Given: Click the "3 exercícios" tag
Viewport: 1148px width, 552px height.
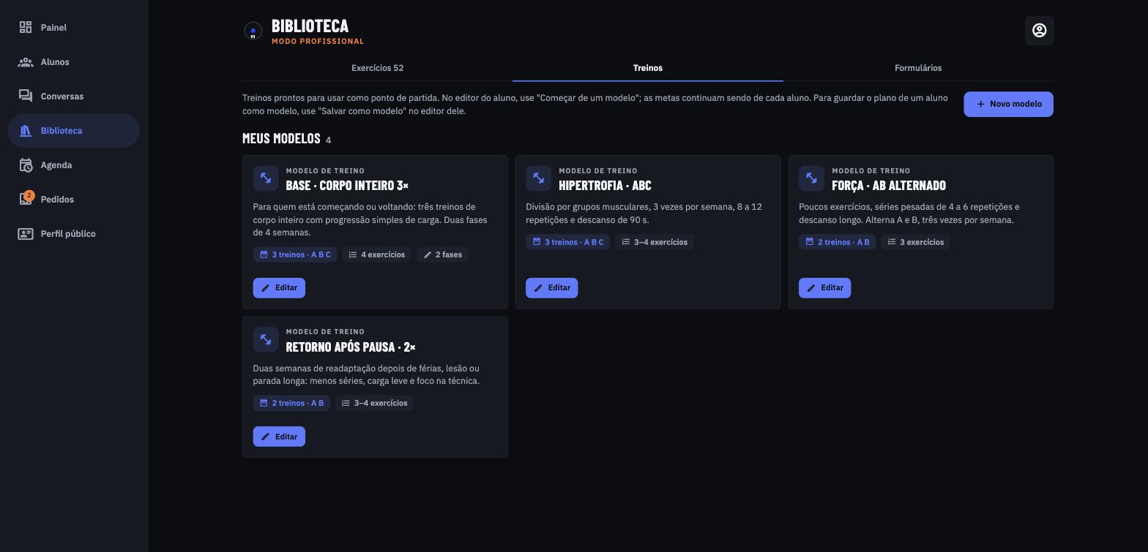Looking at the screenshot, I should [x=915, y=242].
